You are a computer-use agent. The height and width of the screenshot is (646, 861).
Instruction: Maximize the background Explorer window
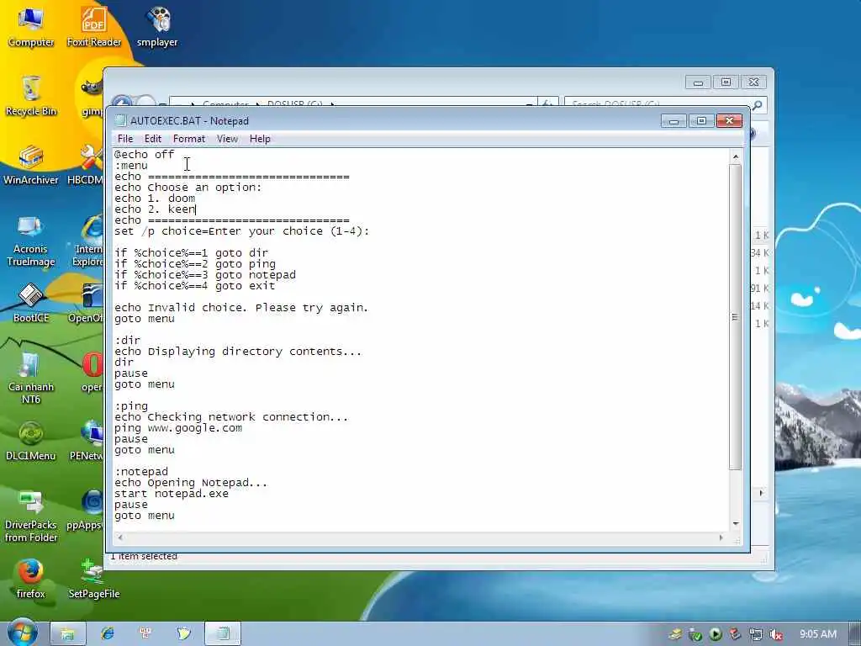pyautogui.click(x=726, y=82)
